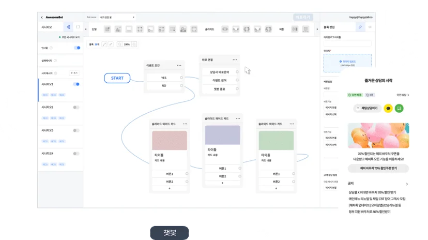This screenshot has height=240, width=428.
Task: Expand the 공지 notices section chevron
Action: (x=407, y=184)
